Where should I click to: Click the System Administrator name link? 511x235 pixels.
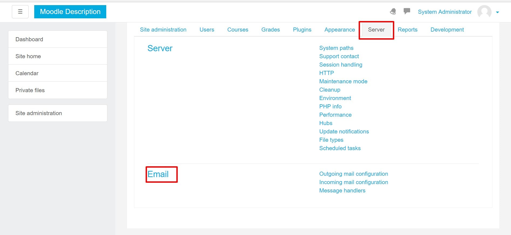click(x=445, y=12)
